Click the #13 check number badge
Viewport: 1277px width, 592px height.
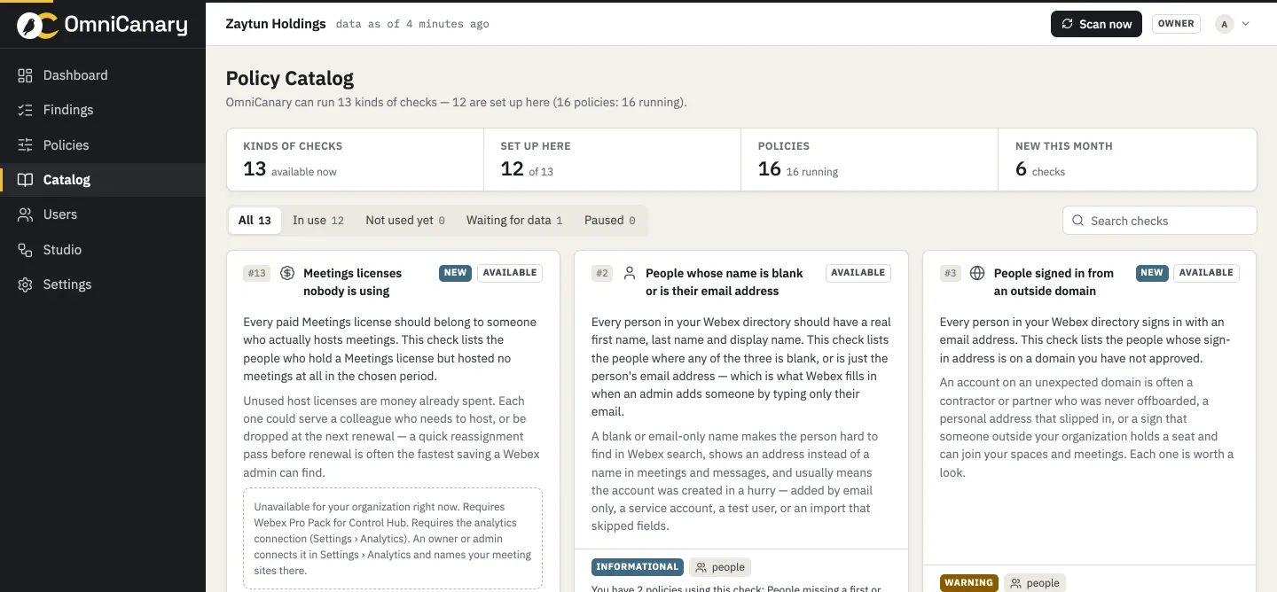point(257,273)
